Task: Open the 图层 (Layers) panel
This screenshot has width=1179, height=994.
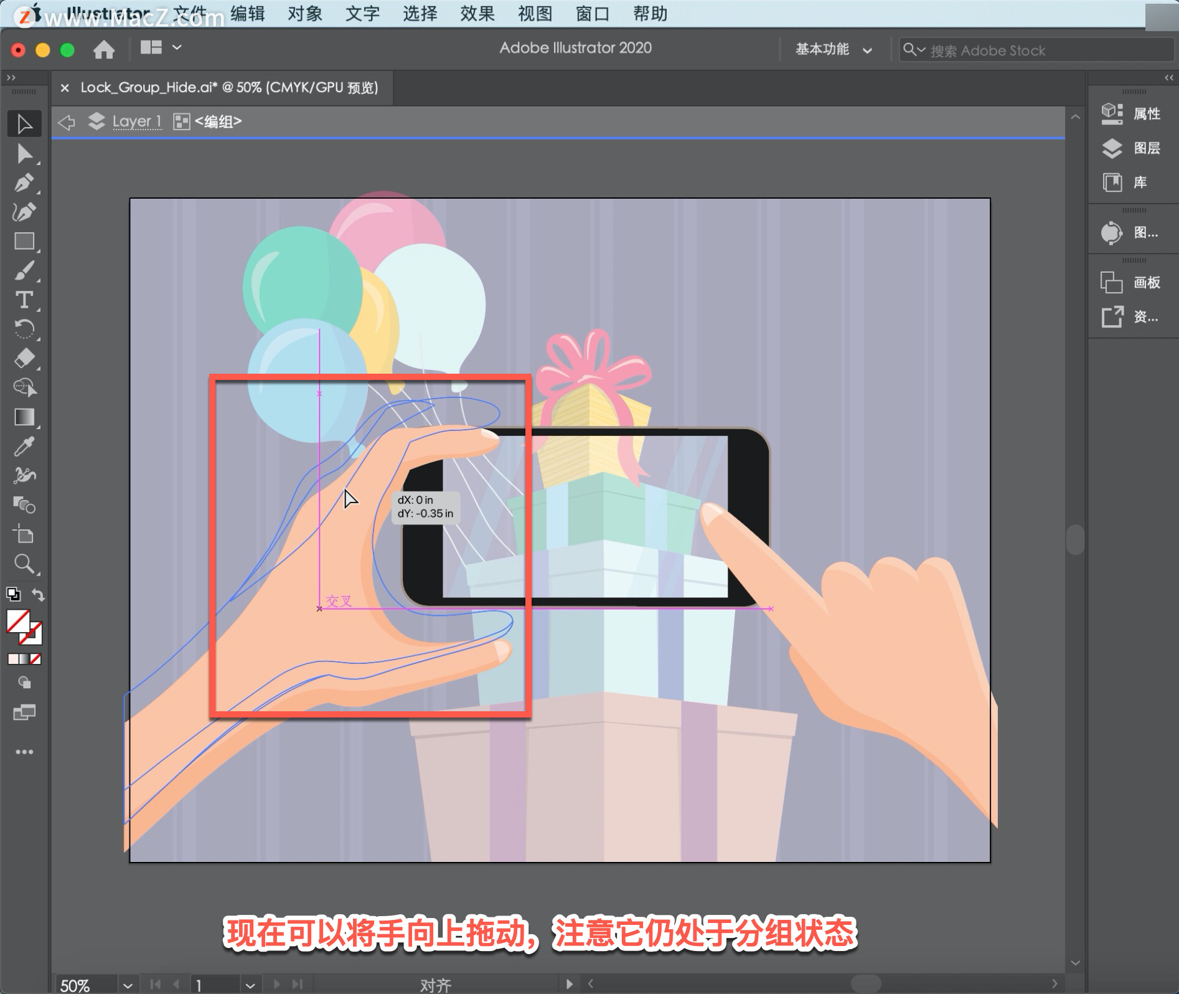Action: (1132, 148)
